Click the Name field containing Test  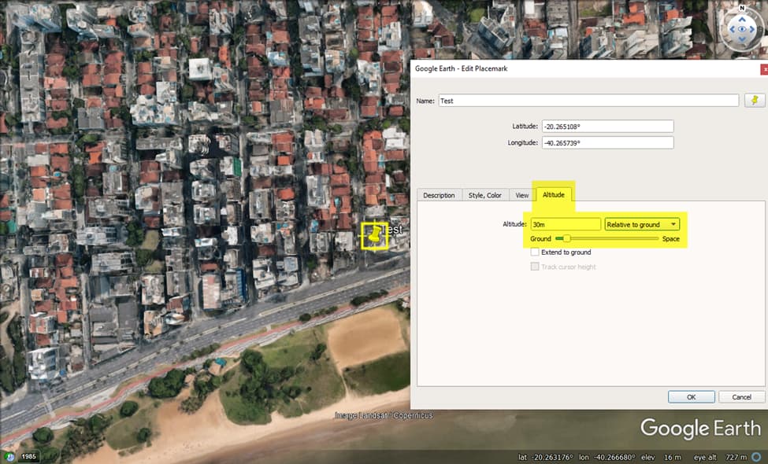point(588,101)
